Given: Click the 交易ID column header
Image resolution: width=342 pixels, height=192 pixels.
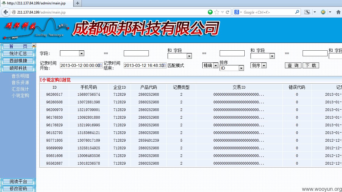Looking at the screenshot, I should pos(239,87).
